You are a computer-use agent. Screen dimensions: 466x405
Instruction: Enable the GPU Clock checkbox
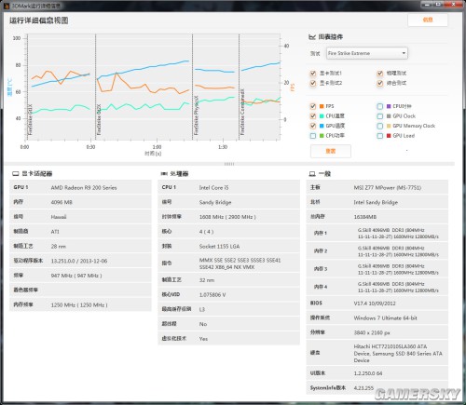(379, 116)
